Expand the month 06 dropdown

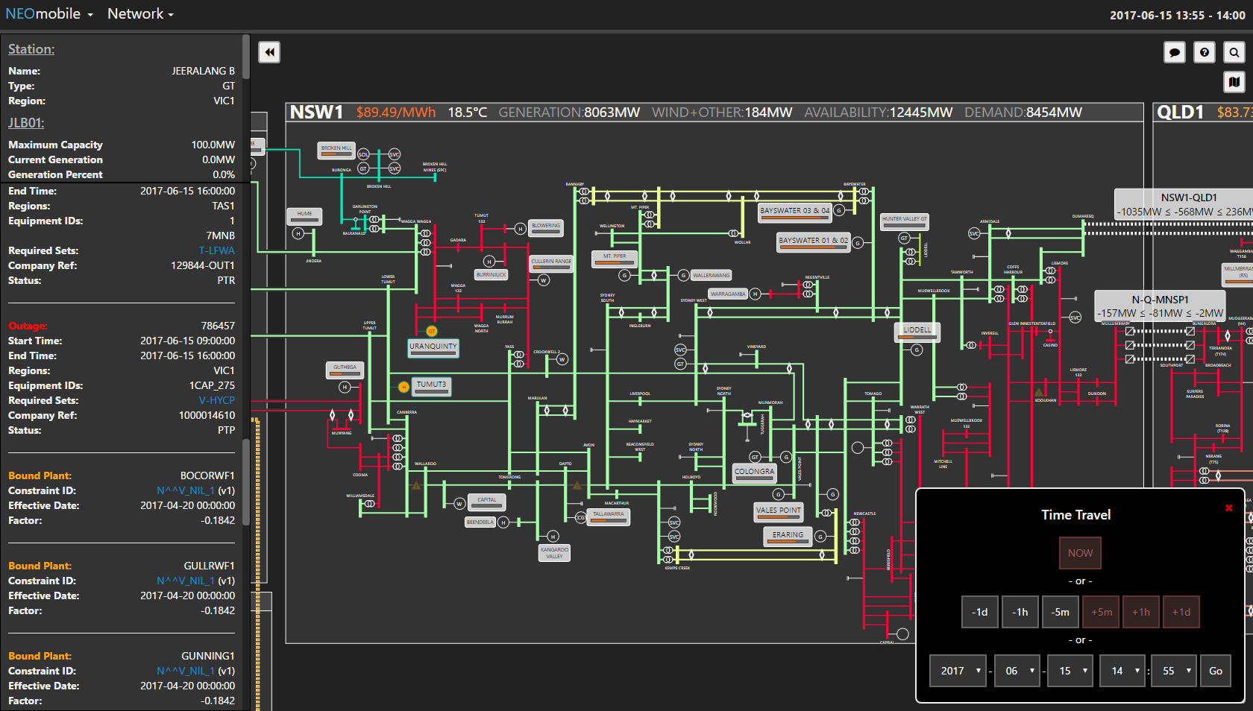1017,671
